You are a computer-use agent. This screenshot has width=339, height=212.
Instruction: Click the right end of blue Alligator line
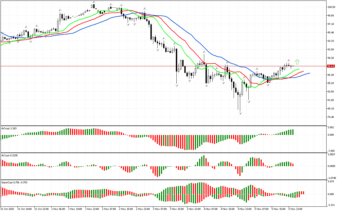point(309,73)
